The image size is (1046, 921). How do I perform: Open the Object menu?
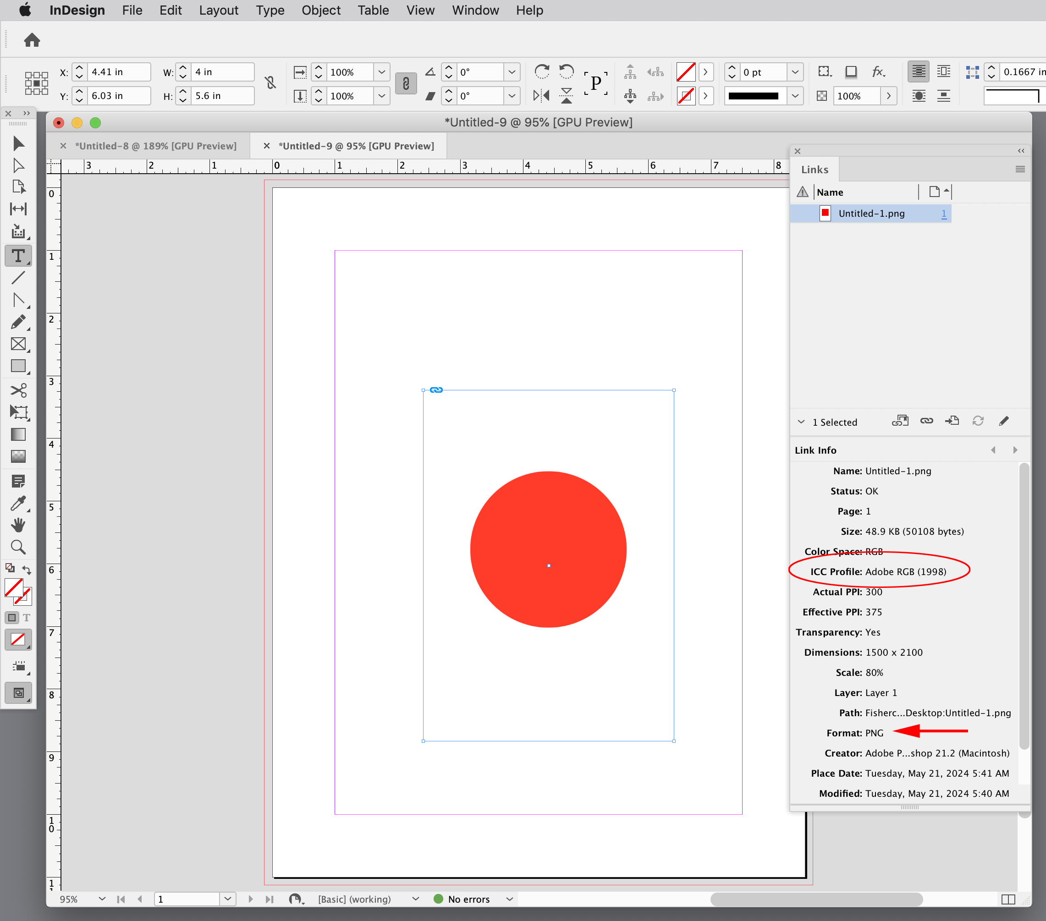[x=321, y=10]
